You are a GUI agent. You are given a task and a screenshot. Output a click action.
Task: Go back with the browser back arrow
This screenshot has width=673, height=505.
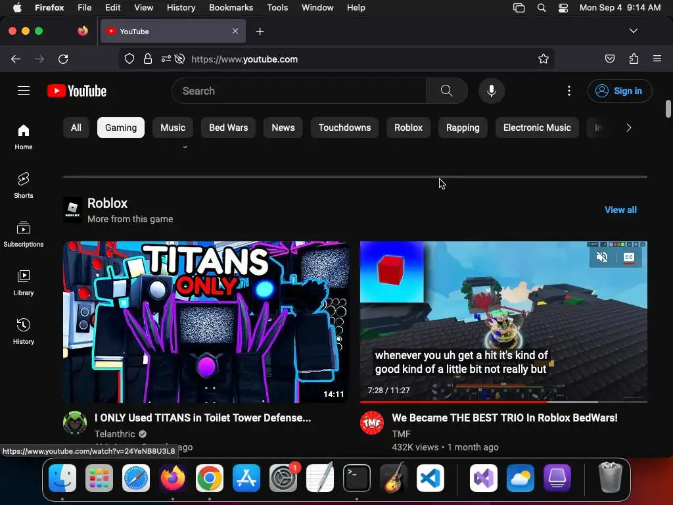tap(16, 59)
